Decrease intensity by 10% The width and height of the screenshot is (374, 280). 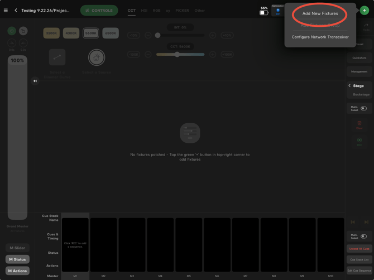133,36
